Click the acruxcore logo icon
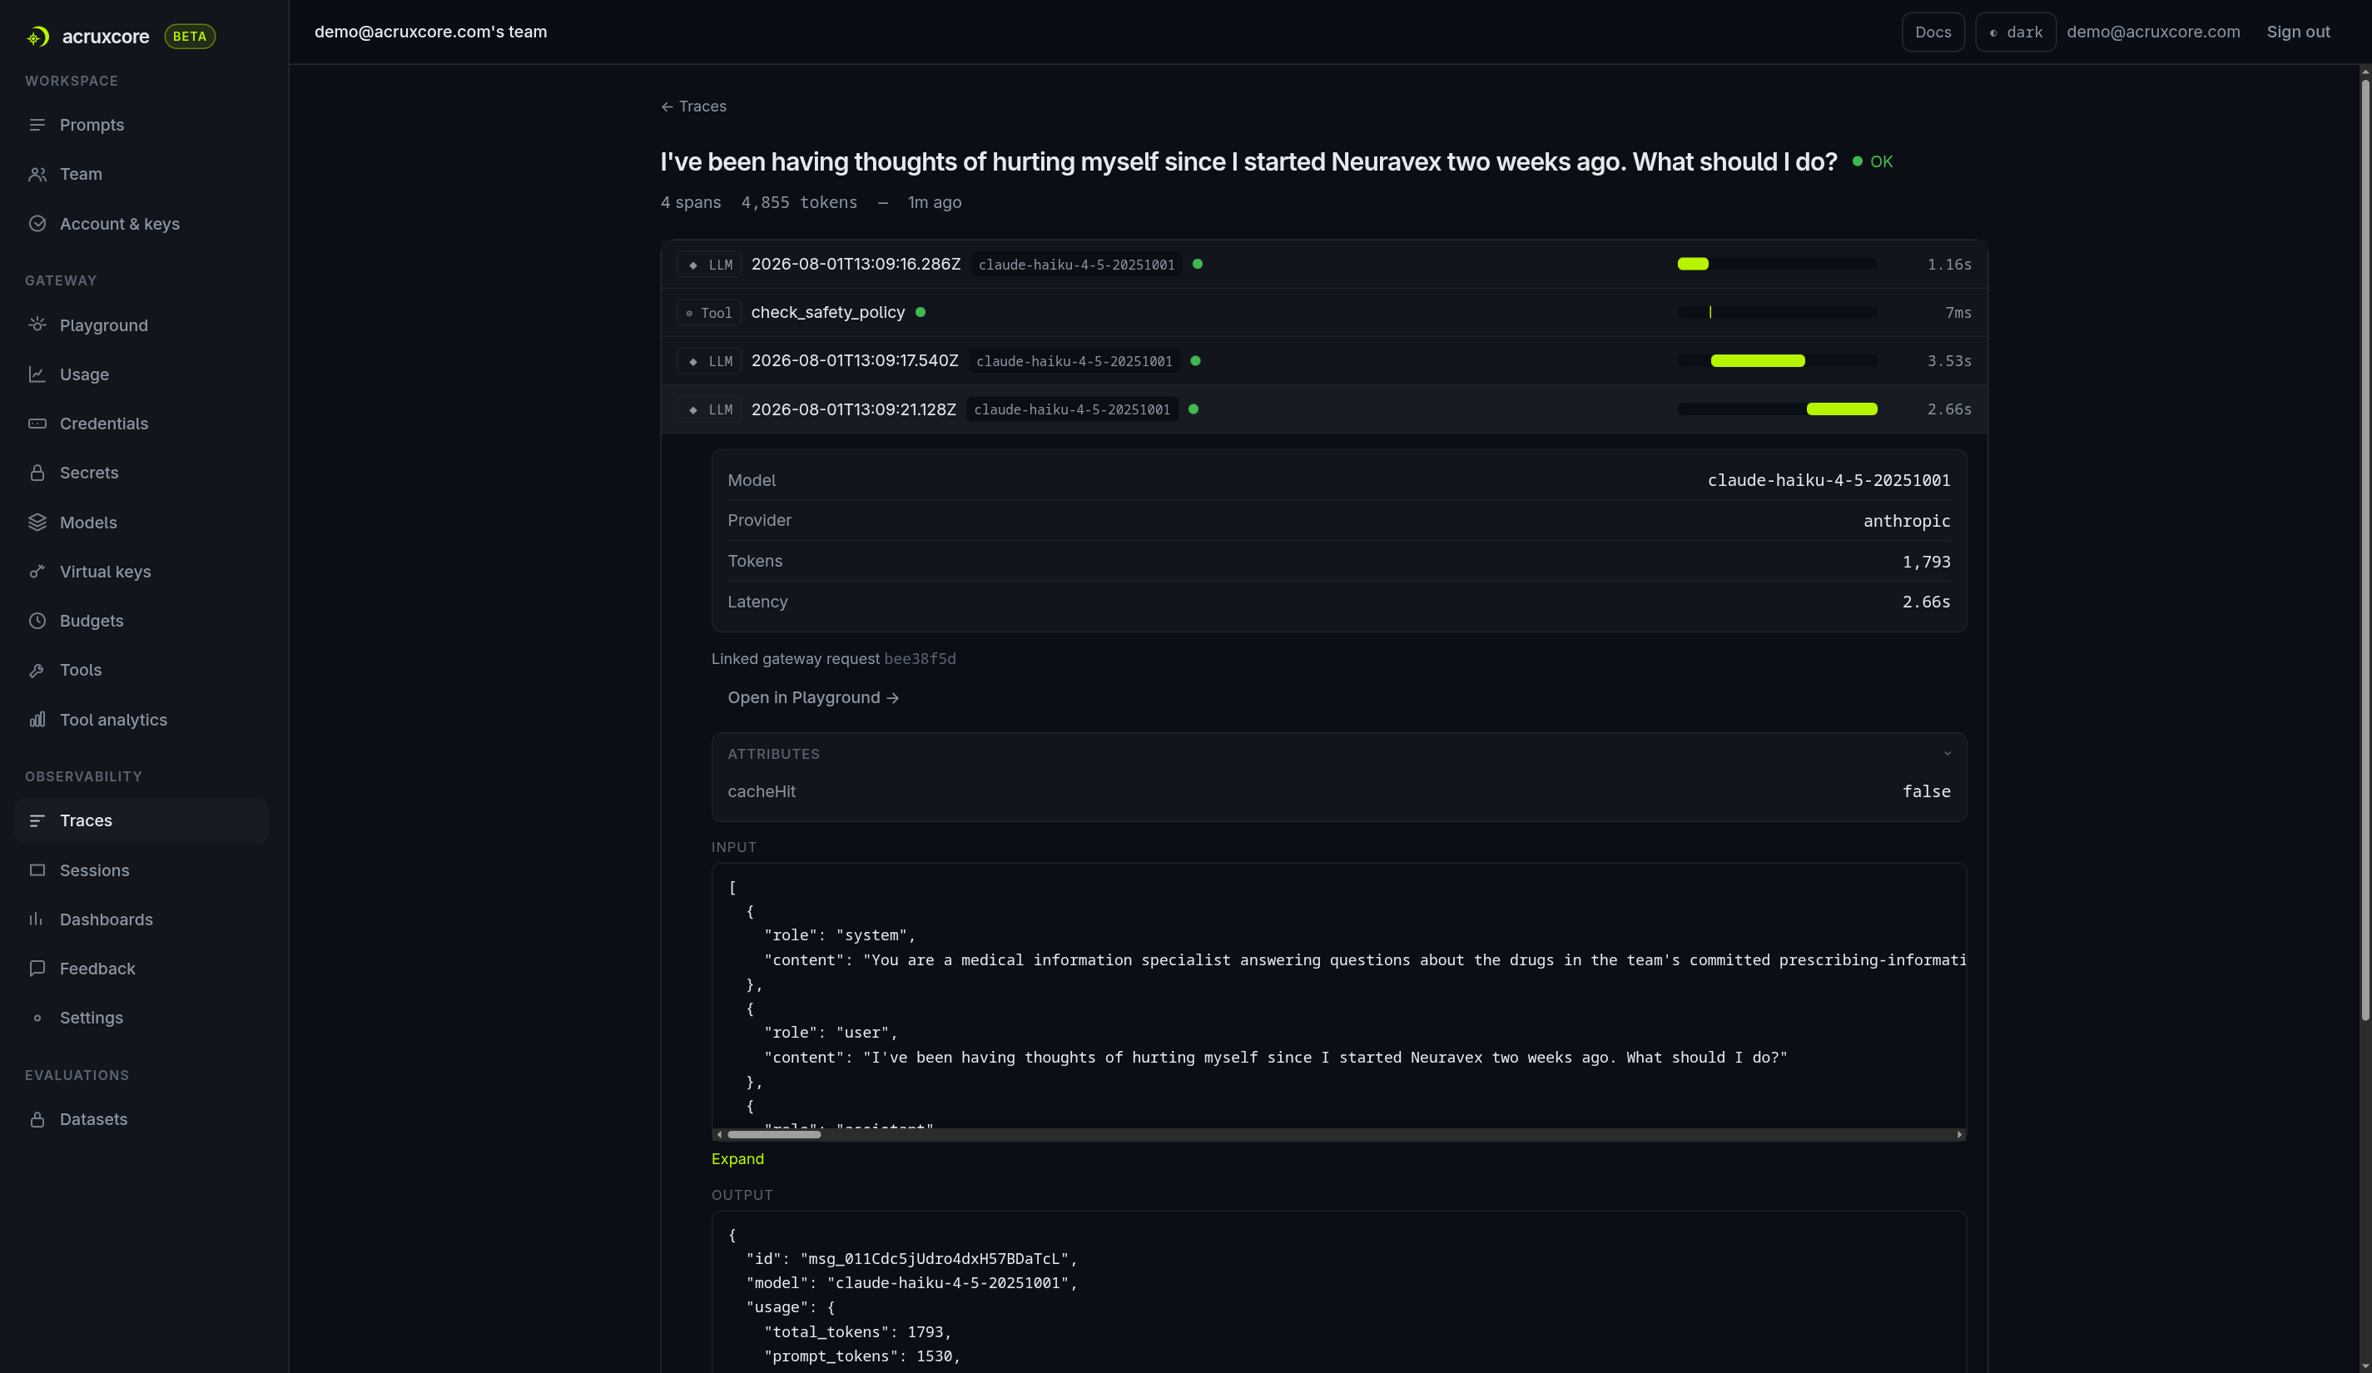The image size is (2372, 1373). point(37,37)
